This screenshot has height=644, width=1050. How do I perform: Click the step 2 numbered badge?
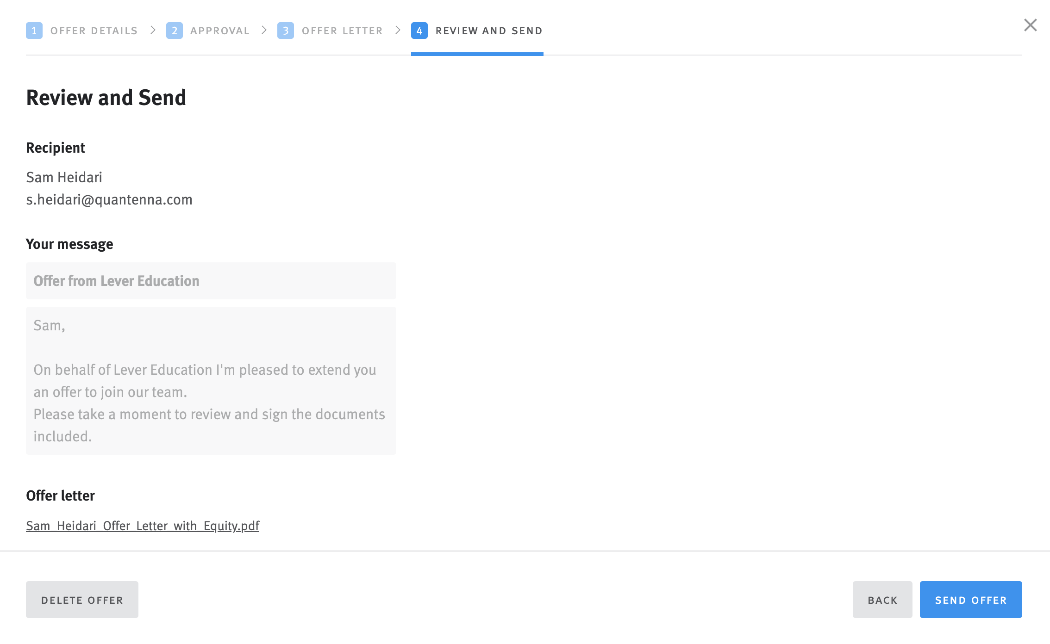click(175, 31)
